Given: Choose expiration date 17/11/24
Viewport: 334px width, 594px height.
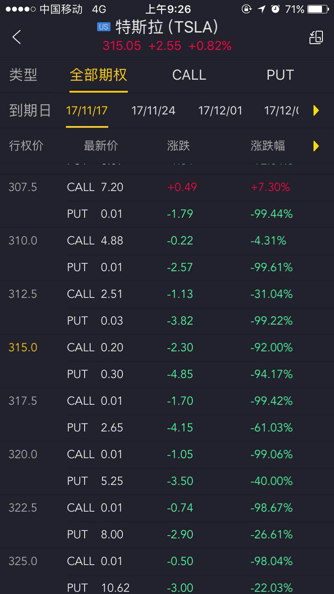Looking at the screenshot, I should (x=153, y=110).
